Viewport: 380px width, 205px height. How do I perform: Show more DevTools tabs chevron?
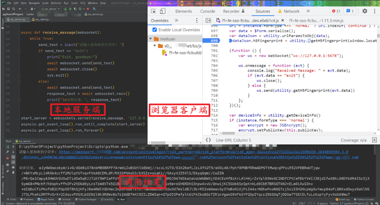click(x=308, y=11)
